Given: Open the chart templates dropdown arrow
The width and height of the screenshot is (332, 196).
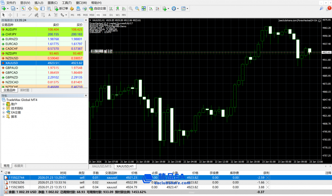Looking at the screenshot, I should coord(188,9).
